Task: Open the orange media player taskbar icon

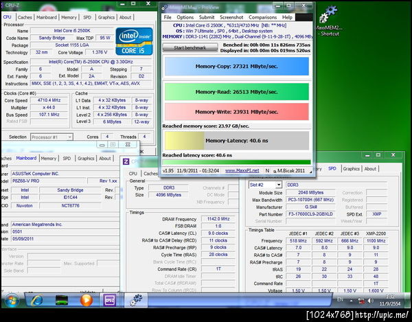Action: (x=86, y=300)
